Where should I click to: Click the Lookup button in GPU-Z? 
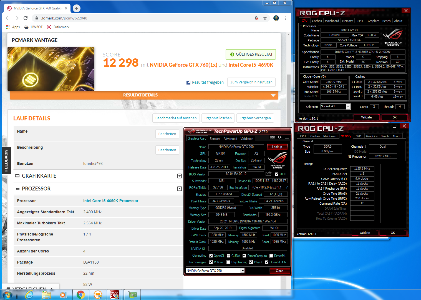pos(277,147)
